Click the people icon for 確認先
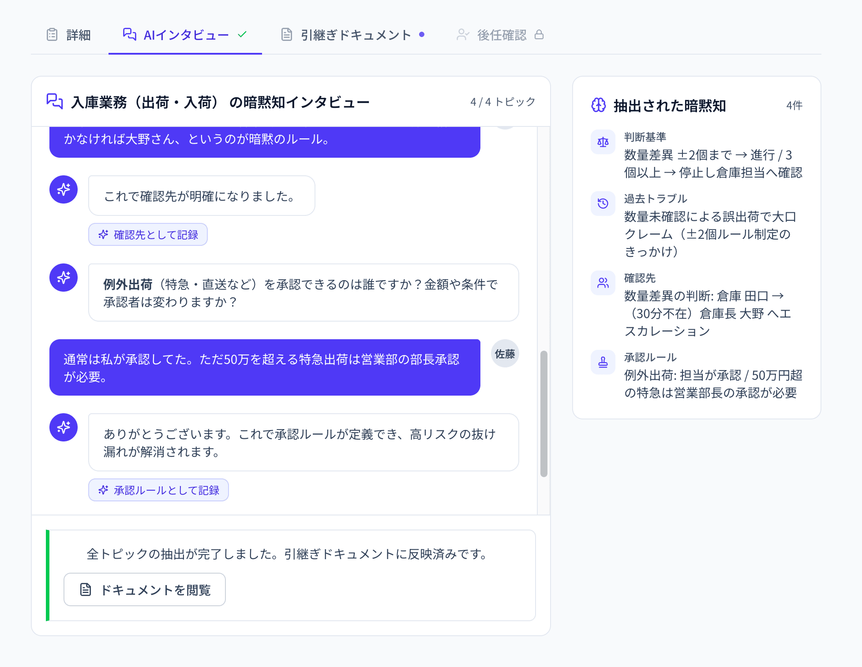 (603, 283)
